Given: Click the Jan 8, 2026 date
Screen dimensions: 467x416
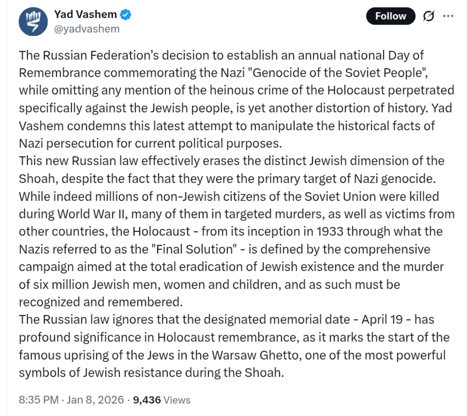Looking at the screenshot, I should pyautogui.click(x=96, y=400).
